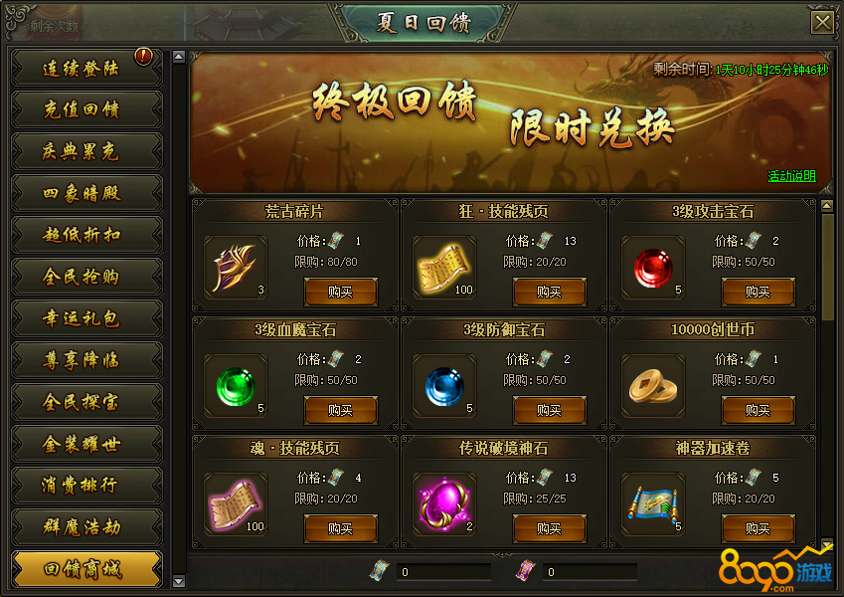Click the blue ticket currency amount field
The image size is (844, 597).
(x=443, y=572)
